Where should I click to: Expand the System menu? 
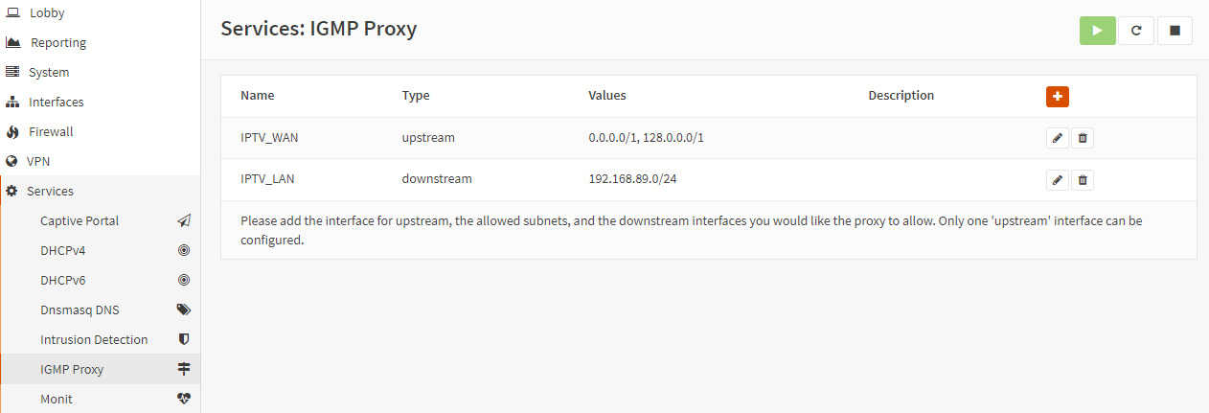[49, 73]
